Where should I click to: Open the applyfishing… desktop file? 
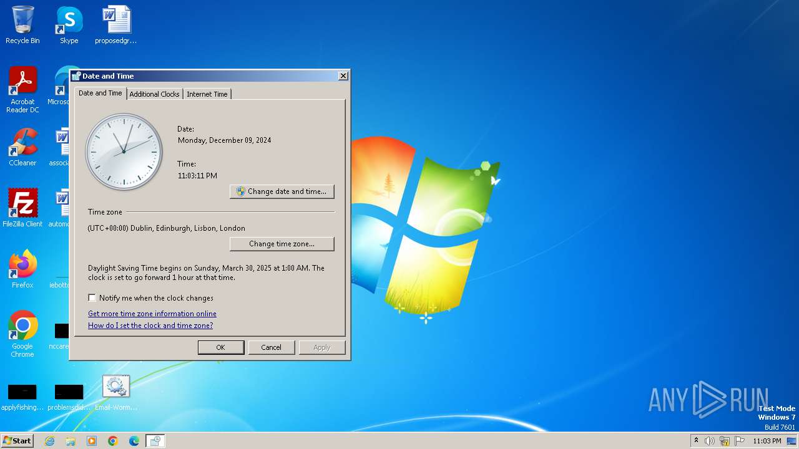22,398
